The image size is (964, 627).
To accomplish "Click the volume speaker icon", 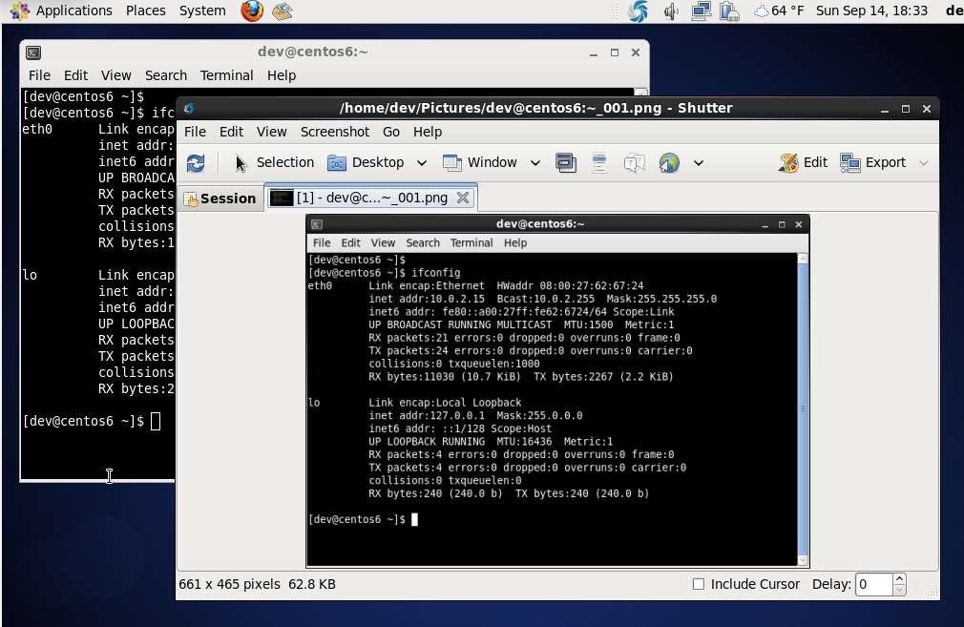I will 671,11.
